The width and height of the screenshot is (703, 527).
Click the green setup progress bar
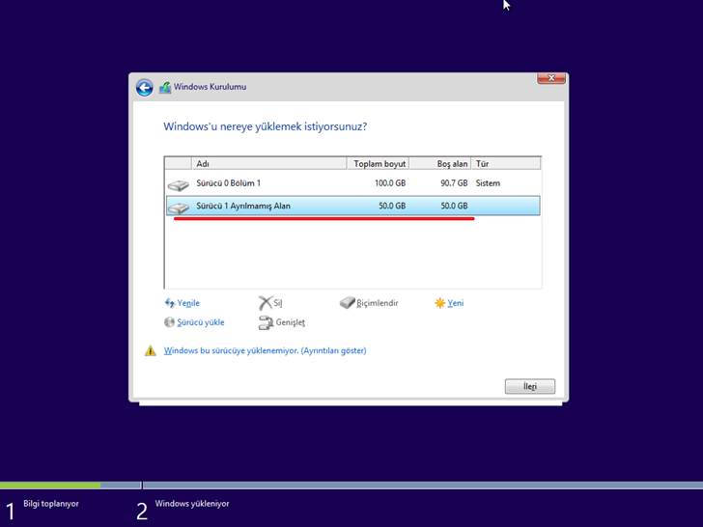tap(50, 485)
